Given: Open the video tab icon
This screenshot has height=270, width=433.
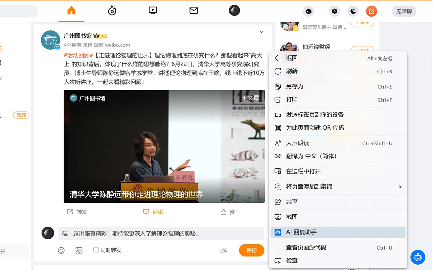Looking at the screenshot, I should tap(153, 10).
